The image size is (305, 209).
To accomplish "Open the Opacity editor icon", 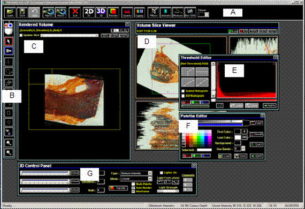I will pos(127,12).
